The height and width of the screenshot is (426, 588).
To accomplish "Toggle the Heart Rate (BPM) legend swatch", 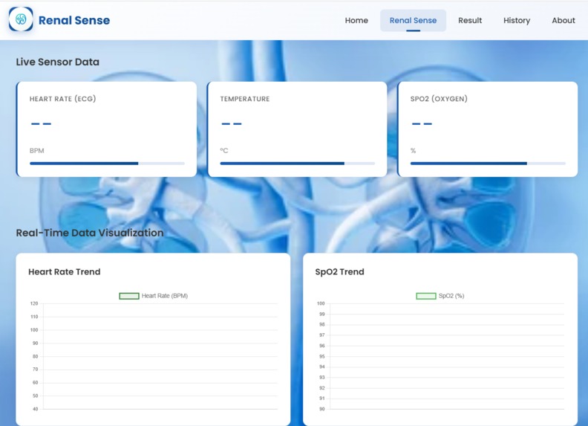I will (129, 296).
